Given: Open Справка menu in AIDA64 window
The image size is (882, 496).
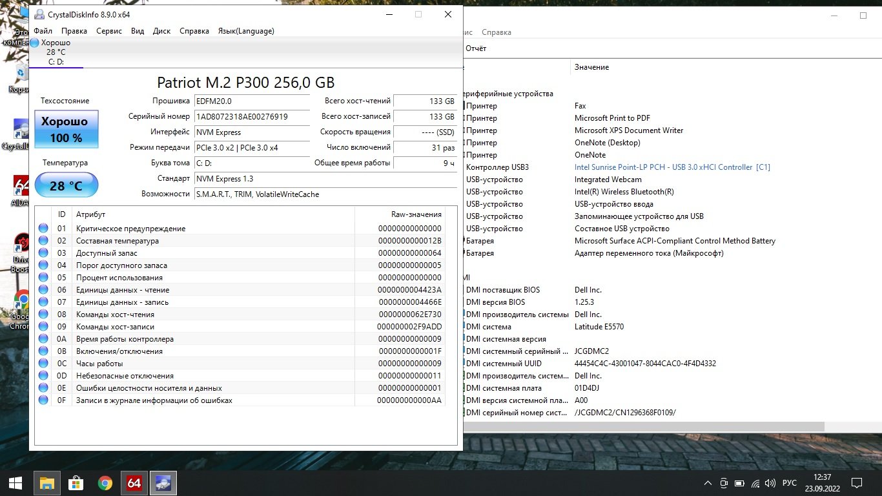Looking at the screenshot, I should click(497, 32).
